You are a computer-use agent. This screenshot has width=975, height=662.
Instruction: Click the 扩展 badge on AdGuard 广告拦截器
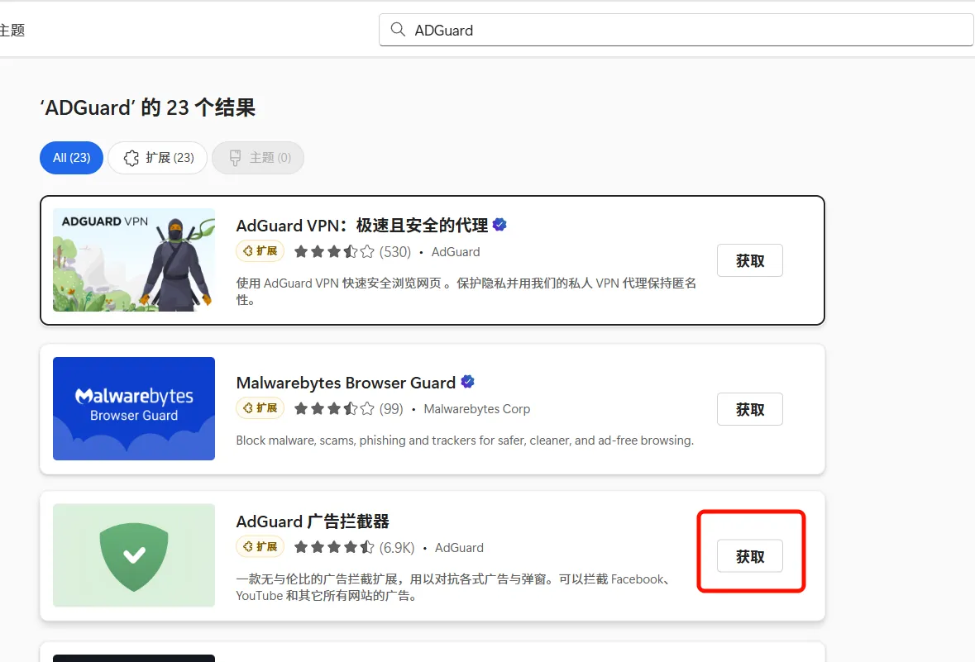point(260,547)
